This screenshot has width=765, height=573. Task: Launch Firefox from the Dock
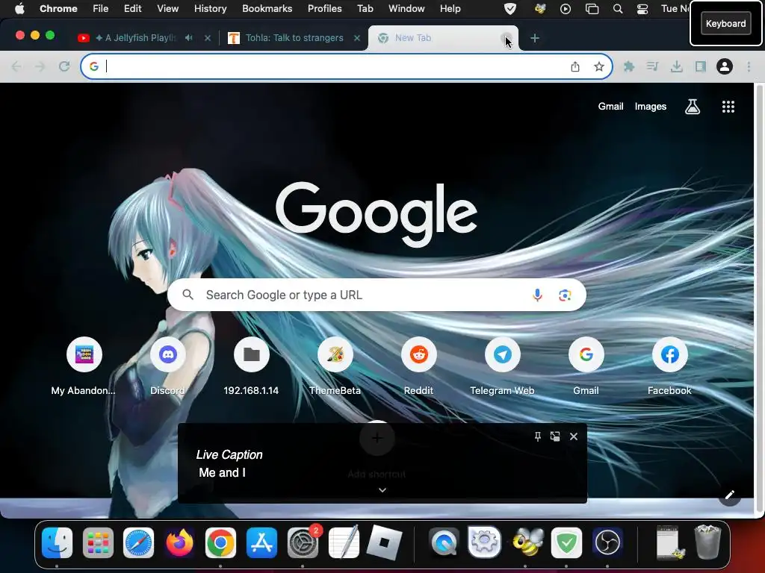point(179,542)
